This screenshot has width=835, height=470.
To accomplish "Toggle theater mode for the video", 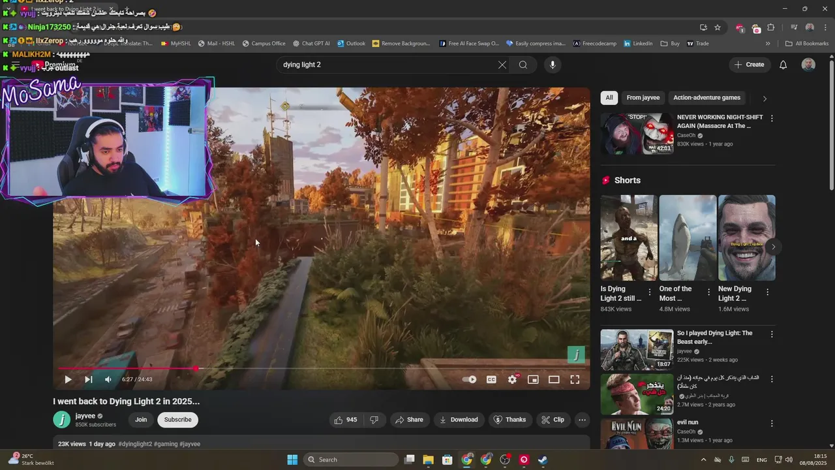I will (554, 379).
